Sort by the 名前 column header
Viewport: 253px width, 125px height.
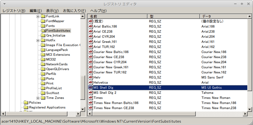pyautogui.click(x=118, y=16)
